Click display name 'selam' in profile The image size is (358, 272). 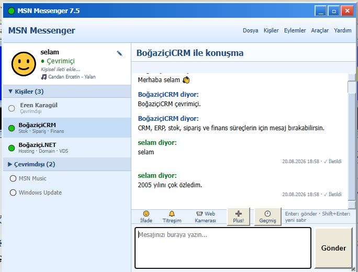[50, 52]
